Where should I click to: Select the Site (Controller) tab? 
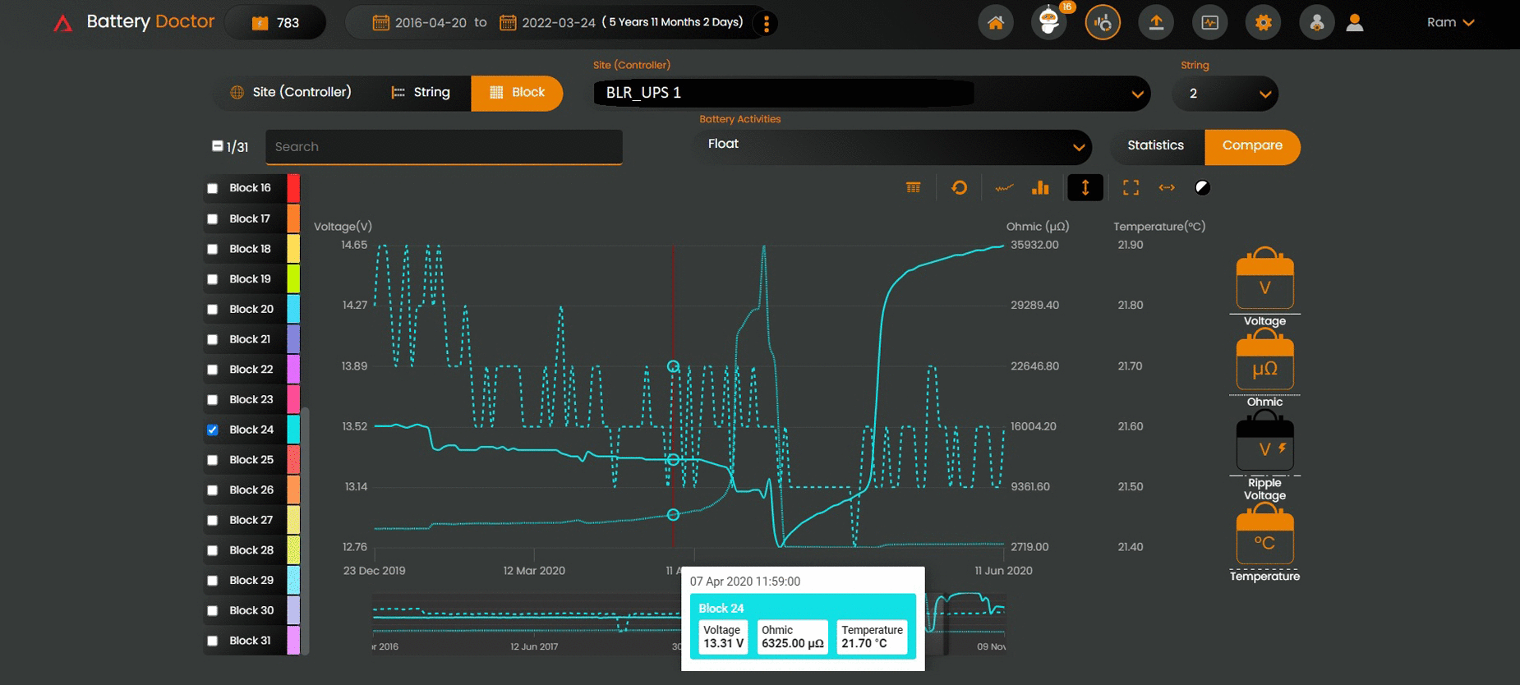point(291,93)
